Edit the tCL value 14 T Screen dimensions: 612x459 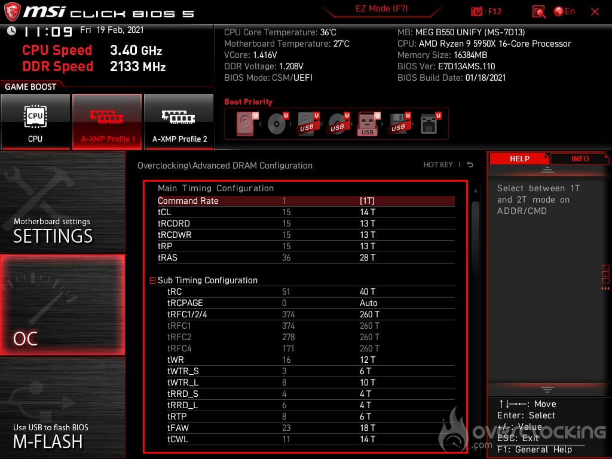368,212
